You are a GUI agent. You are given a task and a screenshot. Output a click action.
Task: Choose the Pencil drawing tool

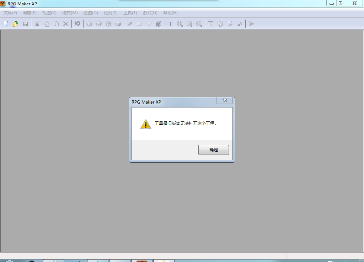coord(130,24)
